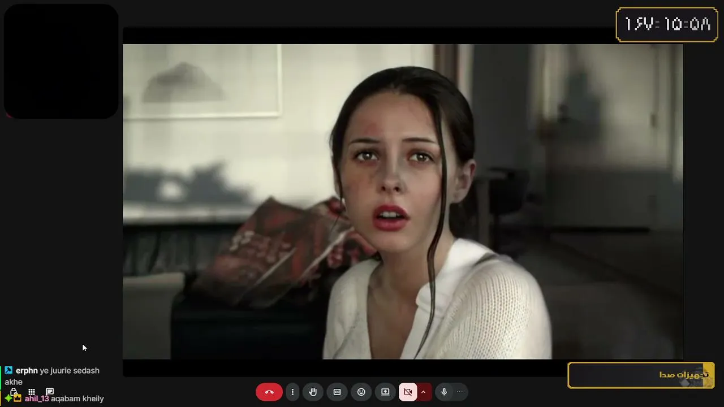Raise your hand in the call
This screenshot has height=407, width=724.
point(313,392)
